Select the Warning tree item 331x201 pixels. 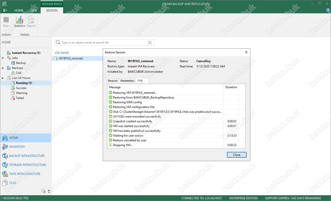click(x=22, y=93)
